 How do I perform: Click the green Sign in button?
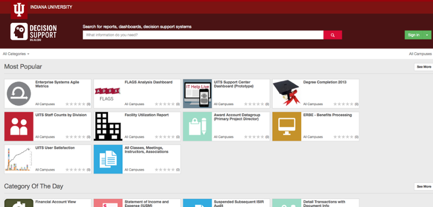click(x=414, y=35)
